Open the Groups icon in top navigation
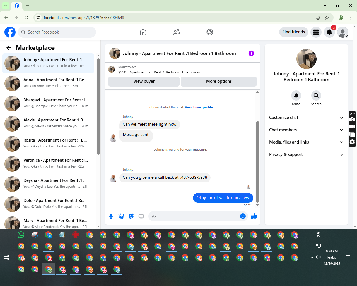The image size is (357, 286). 210,32
